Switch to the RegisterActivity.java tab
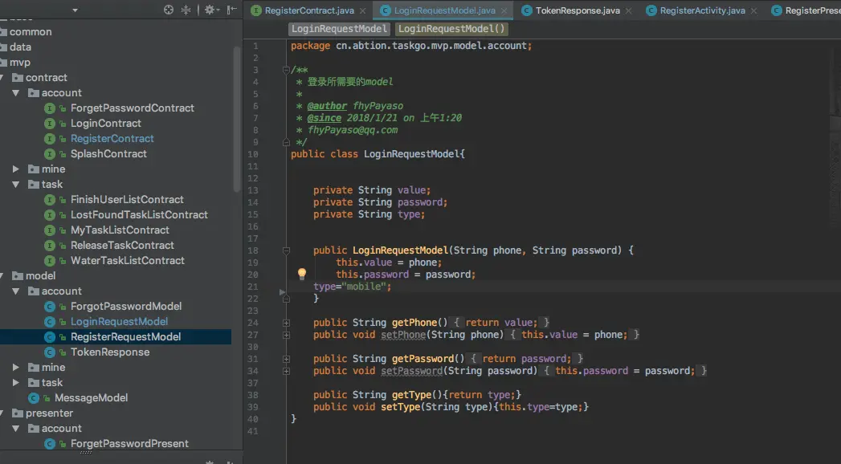 coord(702,10)
